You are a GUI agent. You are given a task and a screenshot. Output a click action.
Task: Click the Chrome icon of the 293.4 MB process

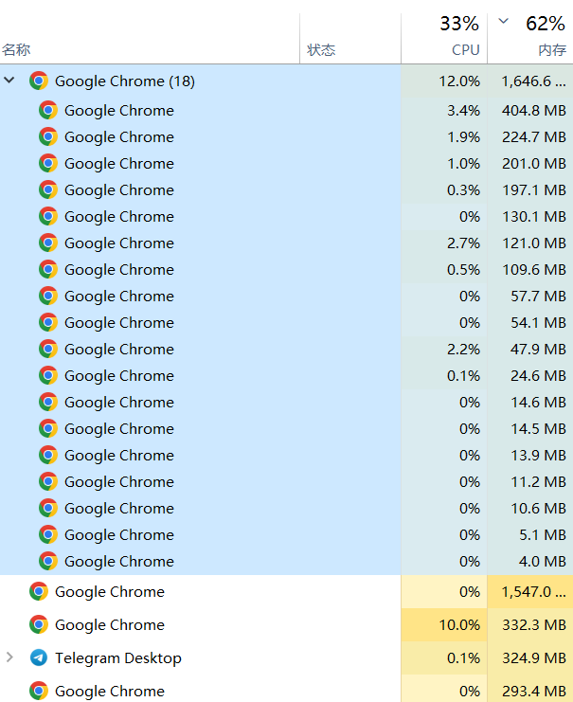pos(39,691)
